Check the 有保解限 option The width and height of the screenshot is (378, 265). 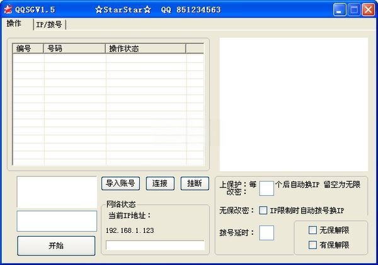(312, 245)
